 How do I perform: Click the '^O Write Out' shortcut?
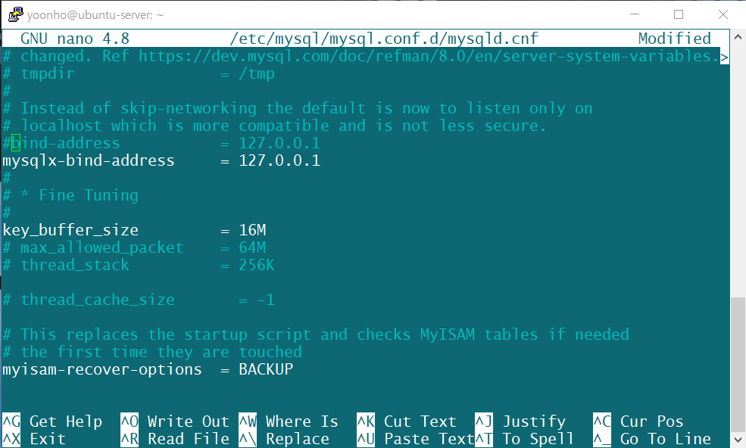coord(175,422)
